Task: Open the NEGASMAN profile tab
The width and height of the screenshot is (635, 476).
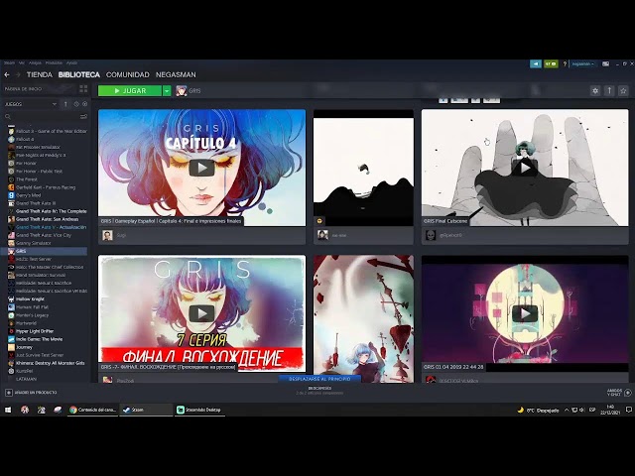Action: [x=176, y=75]
